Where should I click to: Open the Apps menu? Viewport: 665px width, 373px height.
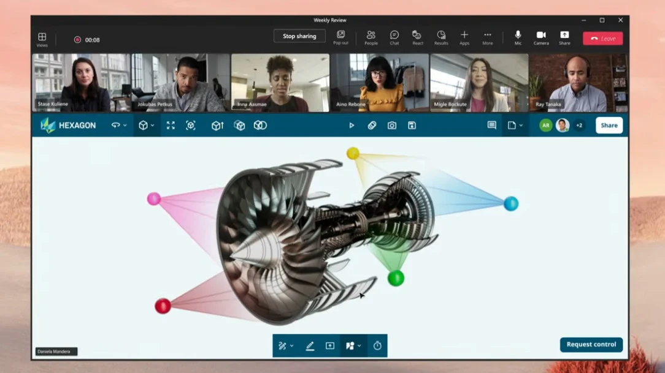[464, 37]
